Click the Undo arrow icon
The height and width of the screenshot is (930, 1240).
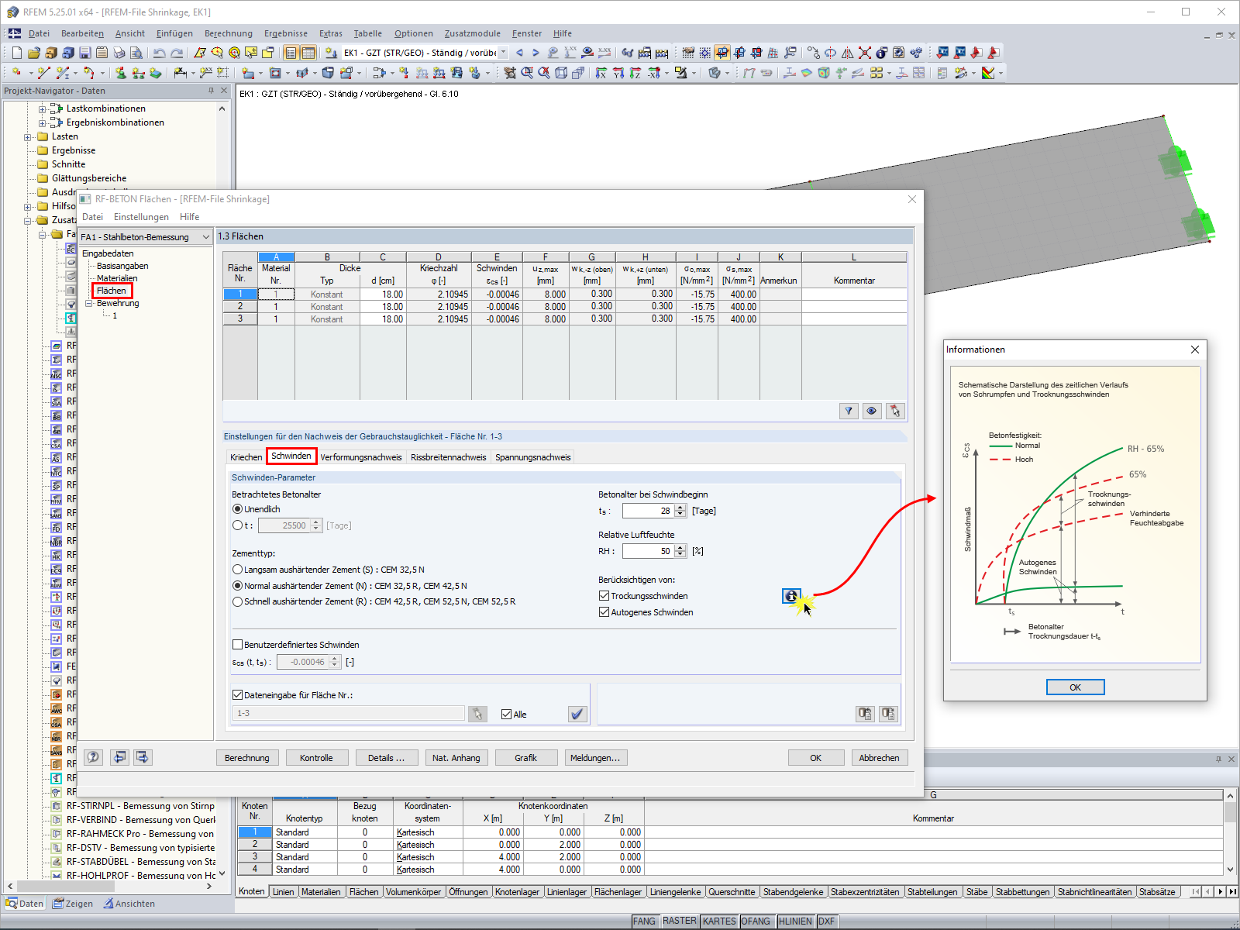160,53
